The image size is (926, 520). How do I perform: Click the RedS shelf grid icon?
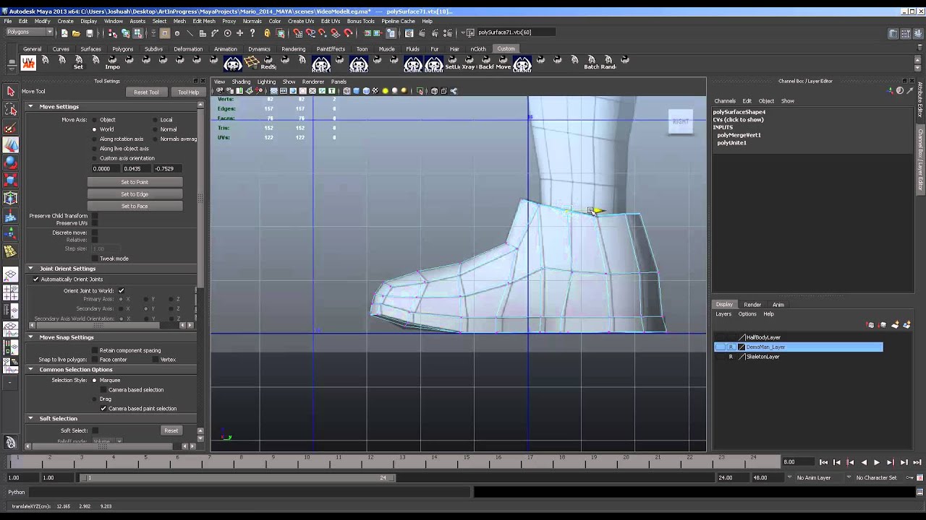click(251, 63)
